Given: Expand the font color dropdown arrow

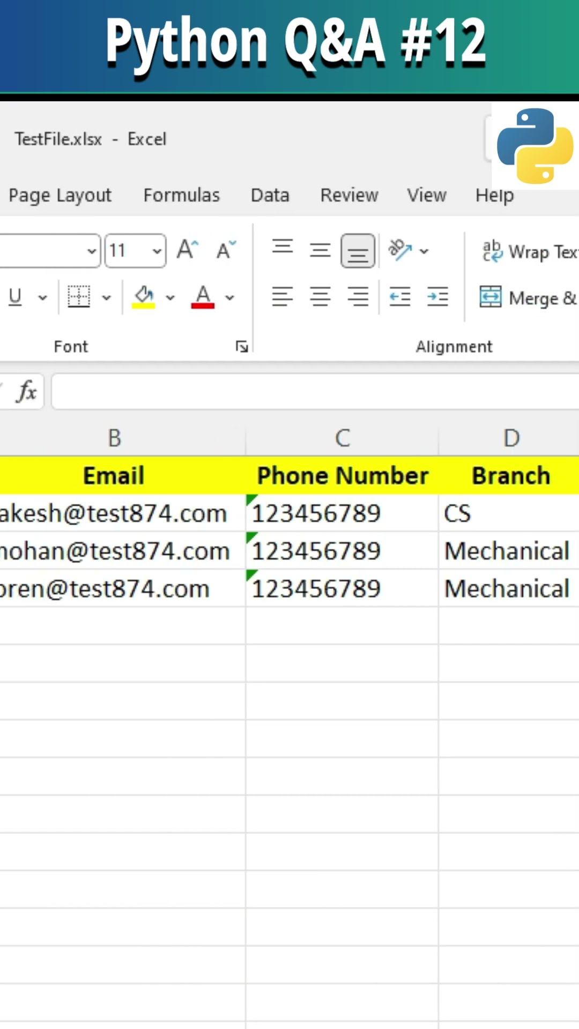Looking at the screenshot, I should [x=230, y=297].
